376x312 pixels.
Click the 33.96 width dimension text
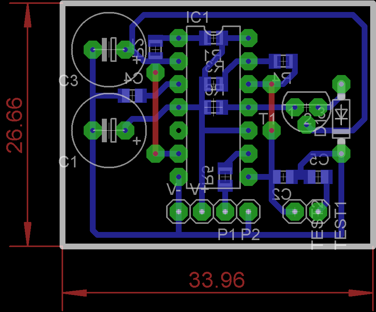(x=217, y=280)
